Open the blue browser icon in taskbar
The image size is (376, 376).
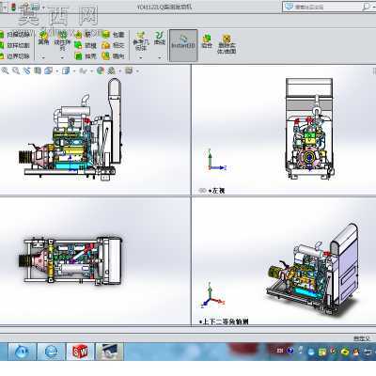point(22,352)
